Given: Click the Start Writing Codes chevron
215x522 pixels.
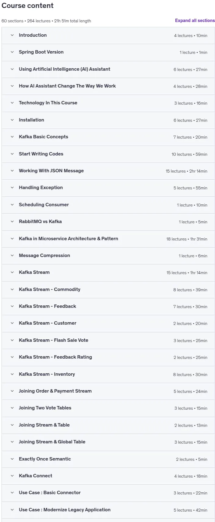Looking at the screenshot, I should [x=12, y=154].
